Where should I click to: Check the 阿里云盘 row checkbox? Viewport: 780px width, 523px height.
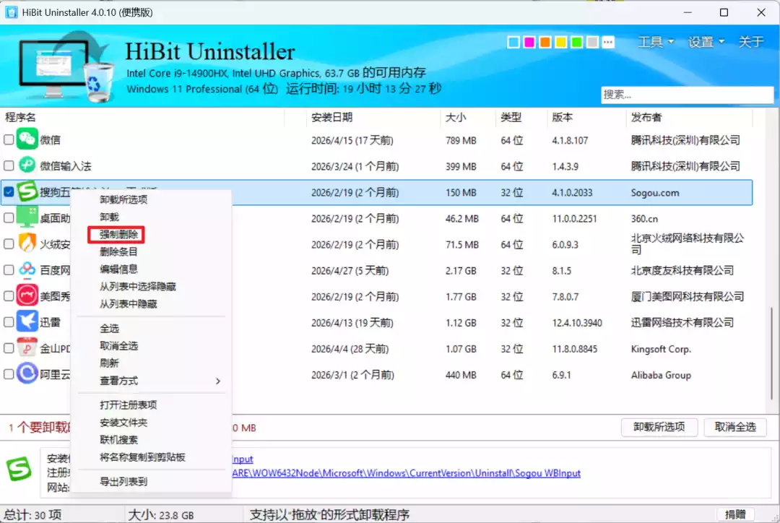pos(9,373)
